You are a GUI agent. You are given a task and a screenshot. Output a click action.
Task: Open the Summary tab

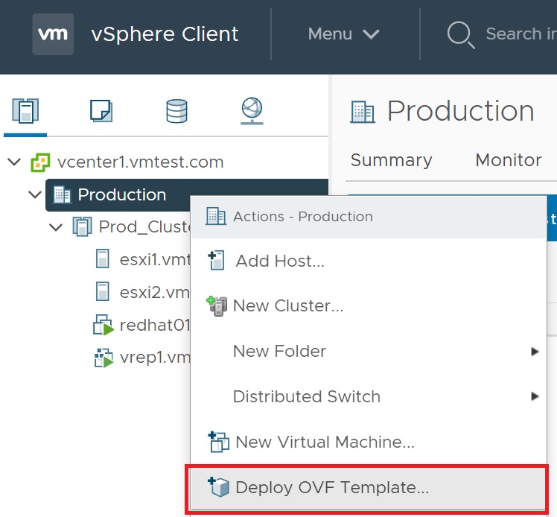tap(391, 160)
